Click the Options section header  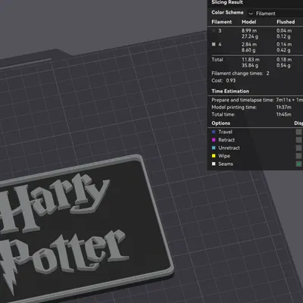click(x=220, y=123)
